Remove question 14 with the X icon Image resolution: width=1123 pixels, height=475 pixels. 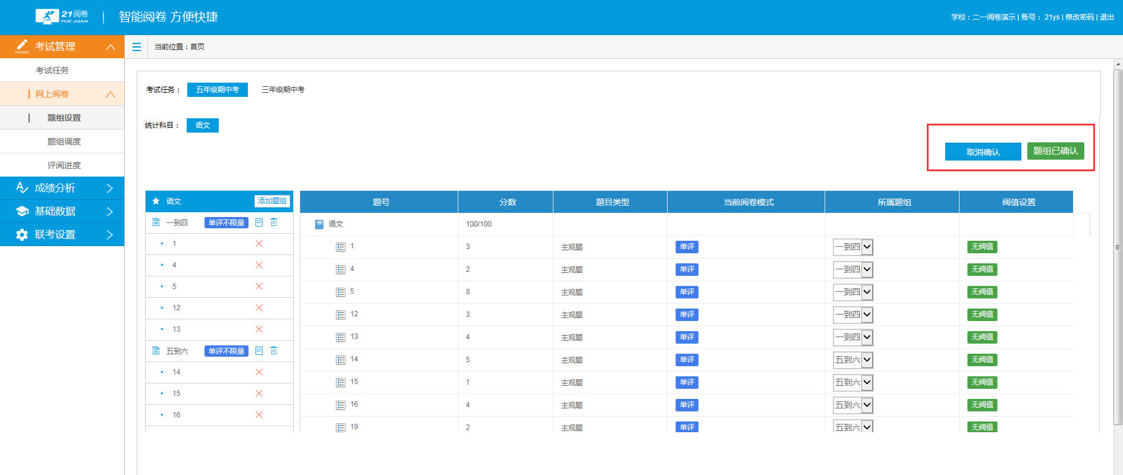click(259, 372)
